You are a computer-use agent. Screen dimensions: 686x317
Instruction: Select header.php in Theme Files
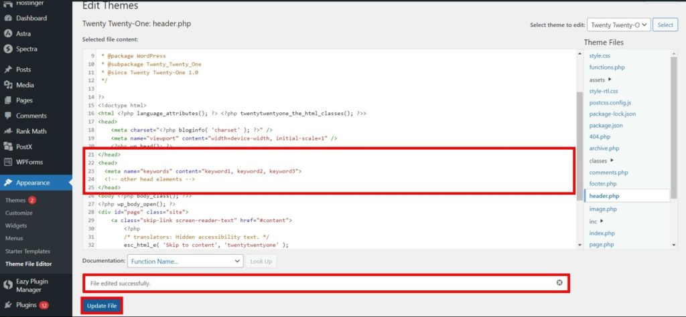point(627,196)
